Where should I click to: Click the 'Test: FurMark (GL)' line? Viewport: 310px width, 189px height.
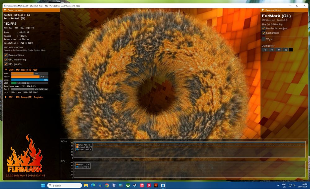click(x=15, y=18)
